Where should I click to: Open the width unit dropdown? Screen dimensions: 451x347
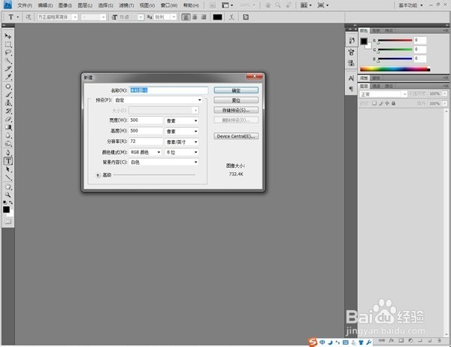tap(181, 120)
